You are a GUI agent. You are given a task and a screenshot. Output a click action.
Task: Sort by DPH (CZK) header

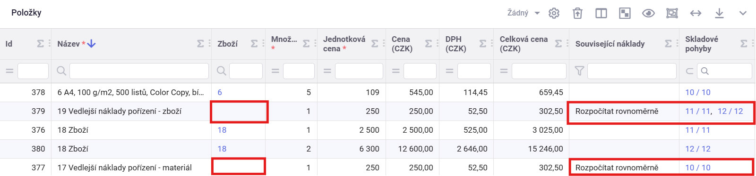click(455, 44)
